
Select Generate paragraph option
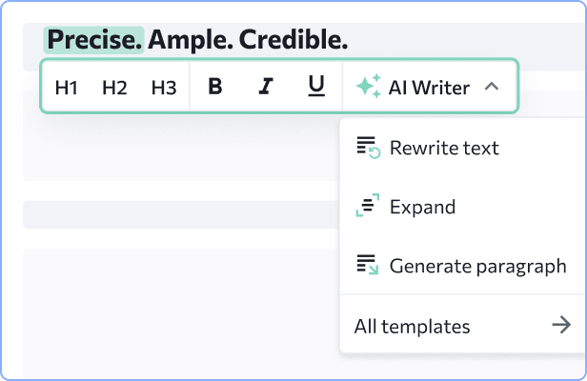[x=462, y=266]
